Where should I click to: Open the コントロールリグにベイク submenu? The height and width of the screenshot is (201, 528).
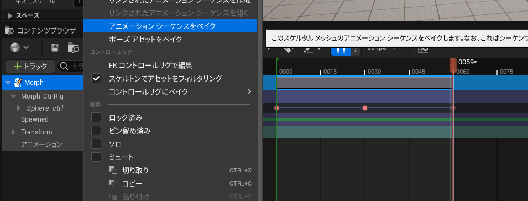point(170,91)
